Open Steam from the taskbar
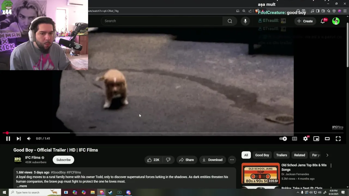The width and height of the screenshot is (349, 196). pyautogui.click(x=110, y=192)
